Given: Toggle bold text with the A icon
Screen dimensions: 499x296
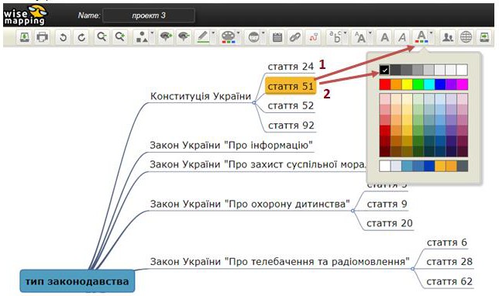Looking at the screenshot, I should [385, 37].
